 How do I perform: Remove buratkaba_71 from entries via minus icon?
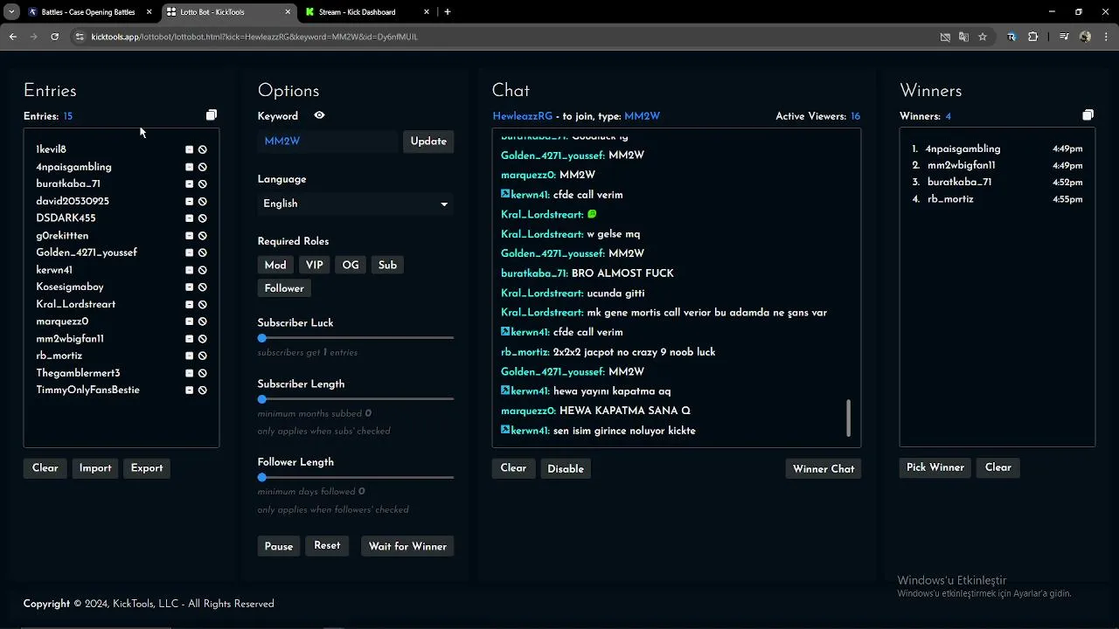coord(189,184)
